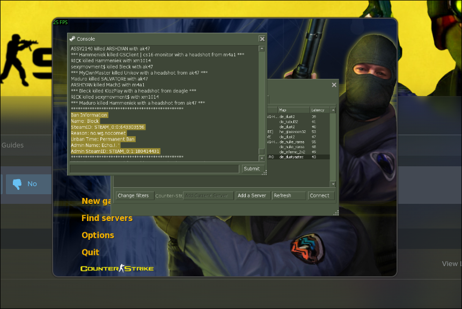Open Find servers from main menu
This screenshot has width=462, height=309.
pyautogui.click(x=107, y=218)
